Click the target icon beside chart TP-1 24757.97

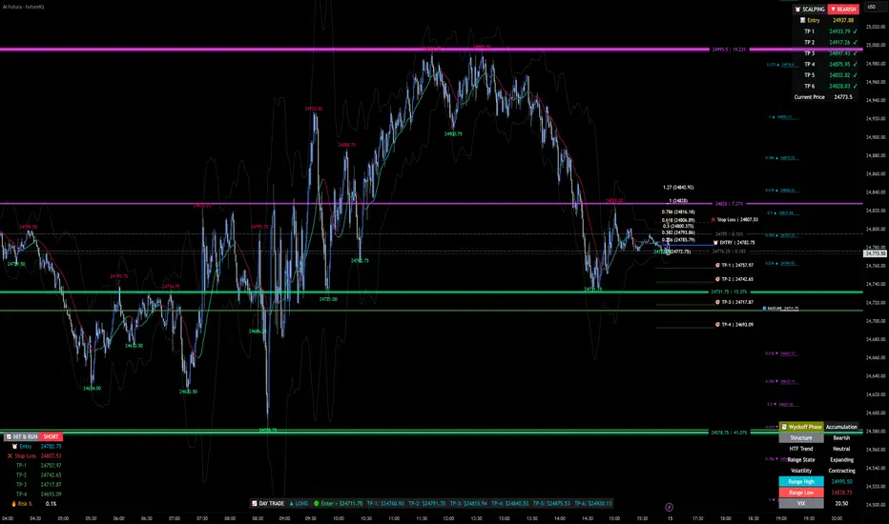pos(717,265)
